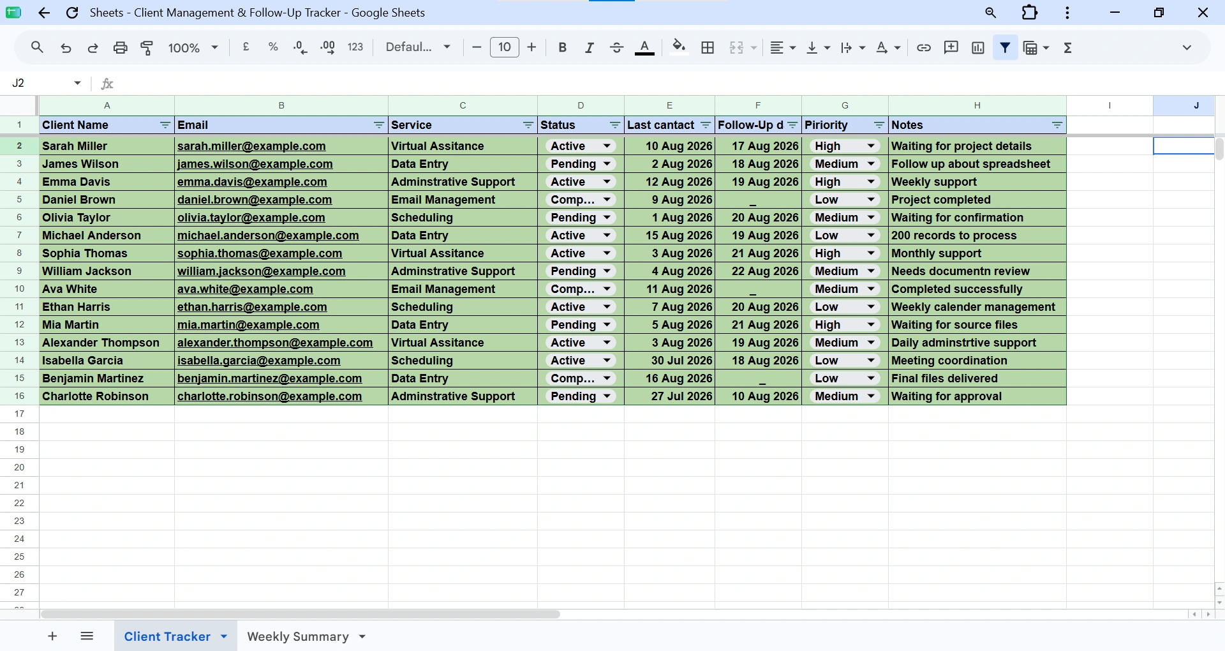1225x651 pixels.
Task: Toggle italic formatting
Action: 590,47
